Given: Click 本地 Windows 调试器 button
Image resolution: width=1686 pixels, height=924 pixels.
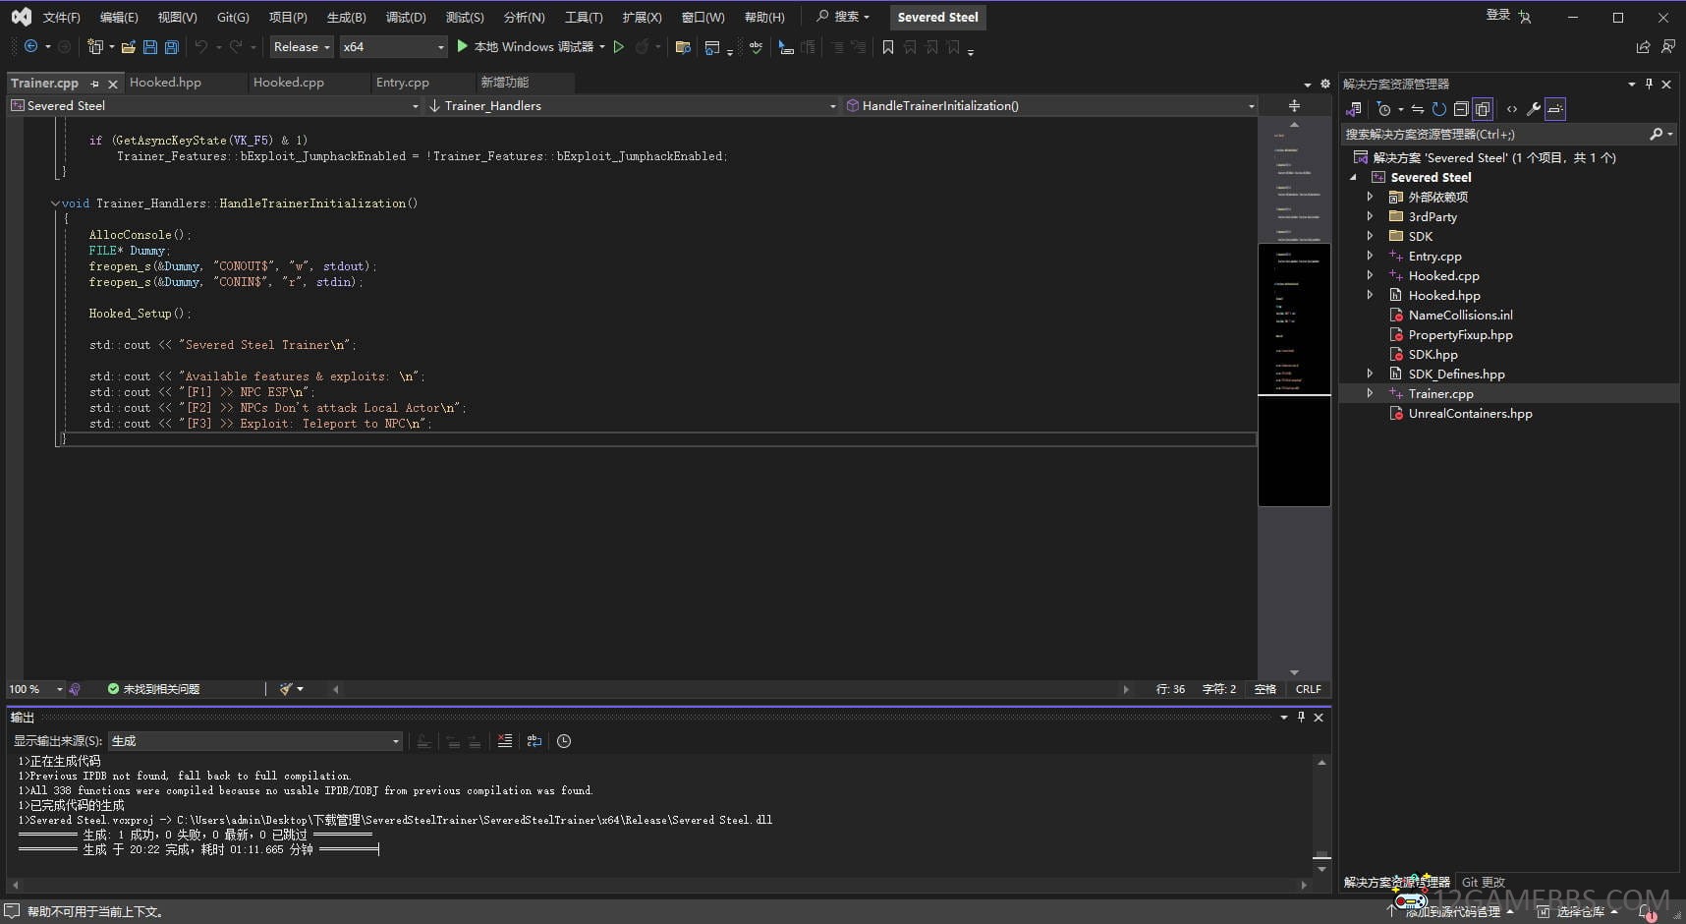Looking at the screenshot, I should pyautogui.click(x=534, y=46).
